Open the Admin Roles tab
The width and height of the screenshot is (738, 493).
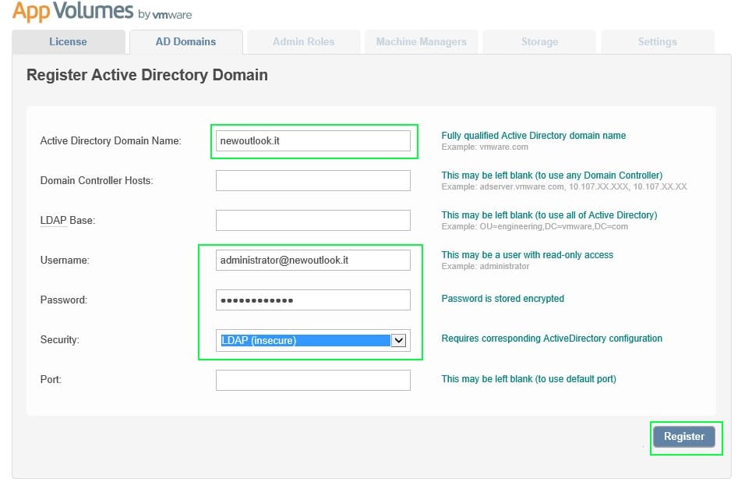point(303,41)
